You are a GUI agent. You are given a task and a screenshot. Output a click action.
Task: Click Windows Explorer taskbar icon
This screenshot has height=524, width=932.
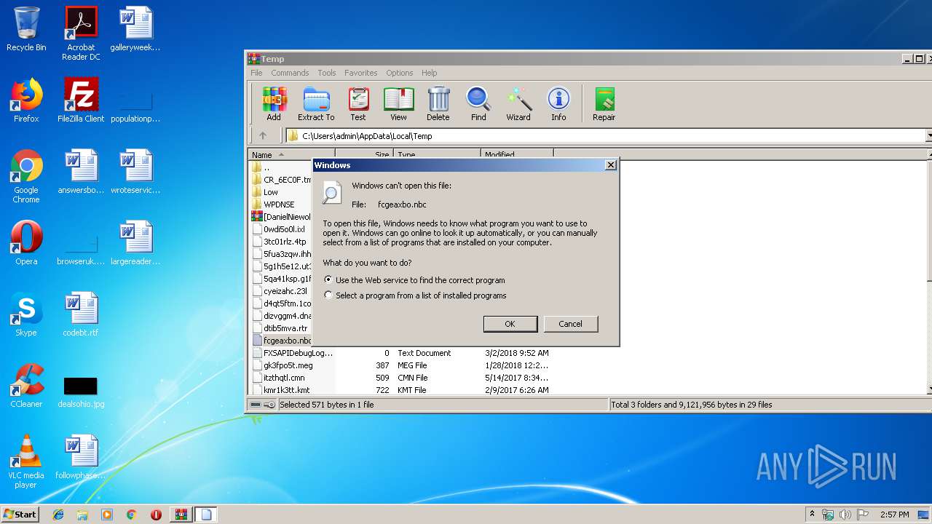pos(82,515)
